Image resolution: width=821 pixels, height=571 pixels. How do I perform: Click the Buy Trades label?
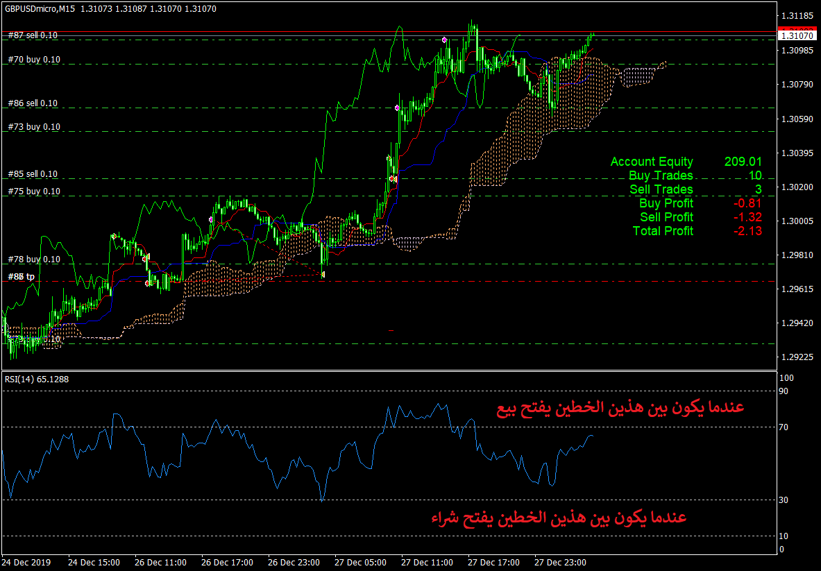click(x=661, y=176)
